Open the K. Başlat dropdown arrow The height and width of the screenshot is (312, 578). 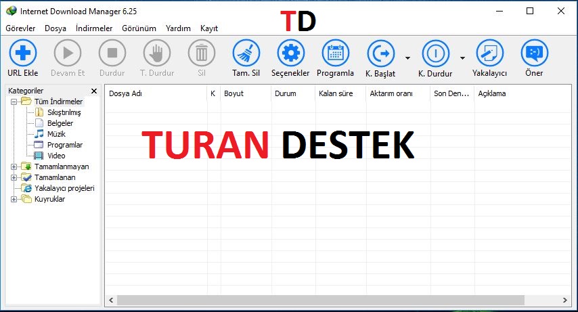(x=407, y=58)
